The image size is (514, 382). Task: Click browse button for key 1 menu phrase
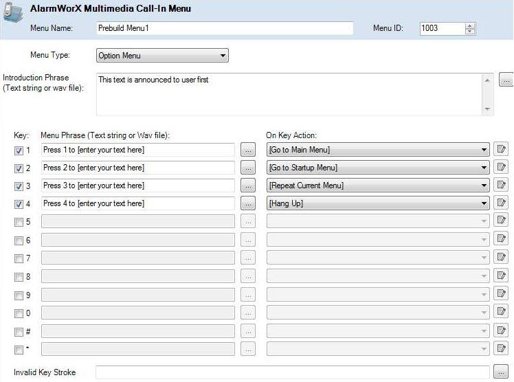tap(248, 149)
